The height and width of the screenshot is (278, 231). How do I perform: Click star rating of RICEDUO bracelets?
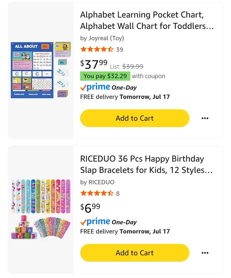[x=97, y=193]
